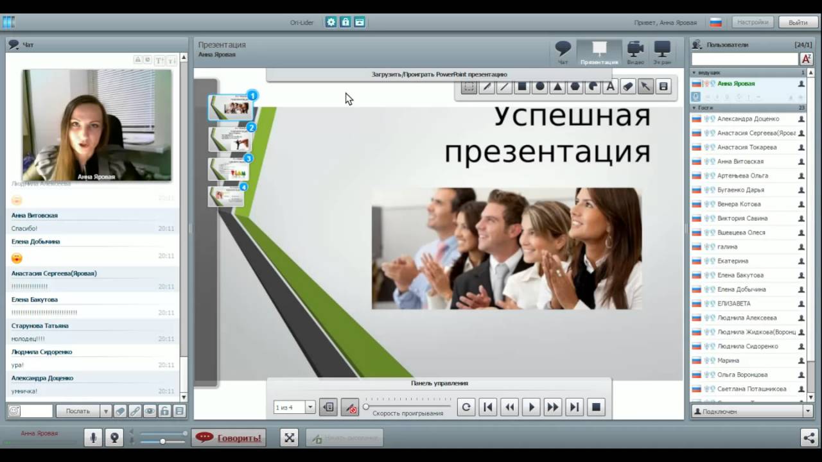Image resolution: width=822 pixels, height=462 pixels.
Task: Select the pie sector shape tool
Action: click(593, 87)
